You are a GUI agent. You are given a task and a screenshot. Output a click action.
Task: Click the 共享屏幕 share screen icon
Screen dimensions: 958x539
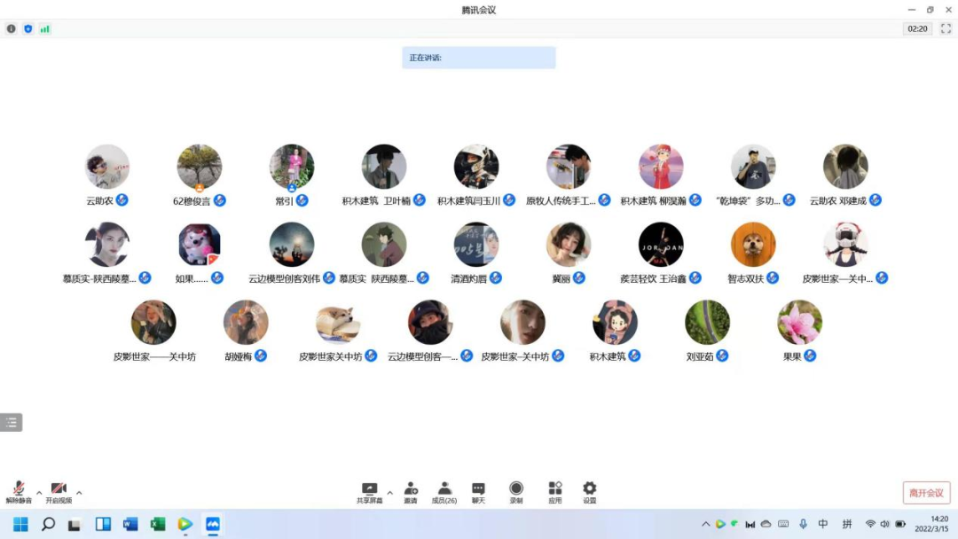point(370,492)
